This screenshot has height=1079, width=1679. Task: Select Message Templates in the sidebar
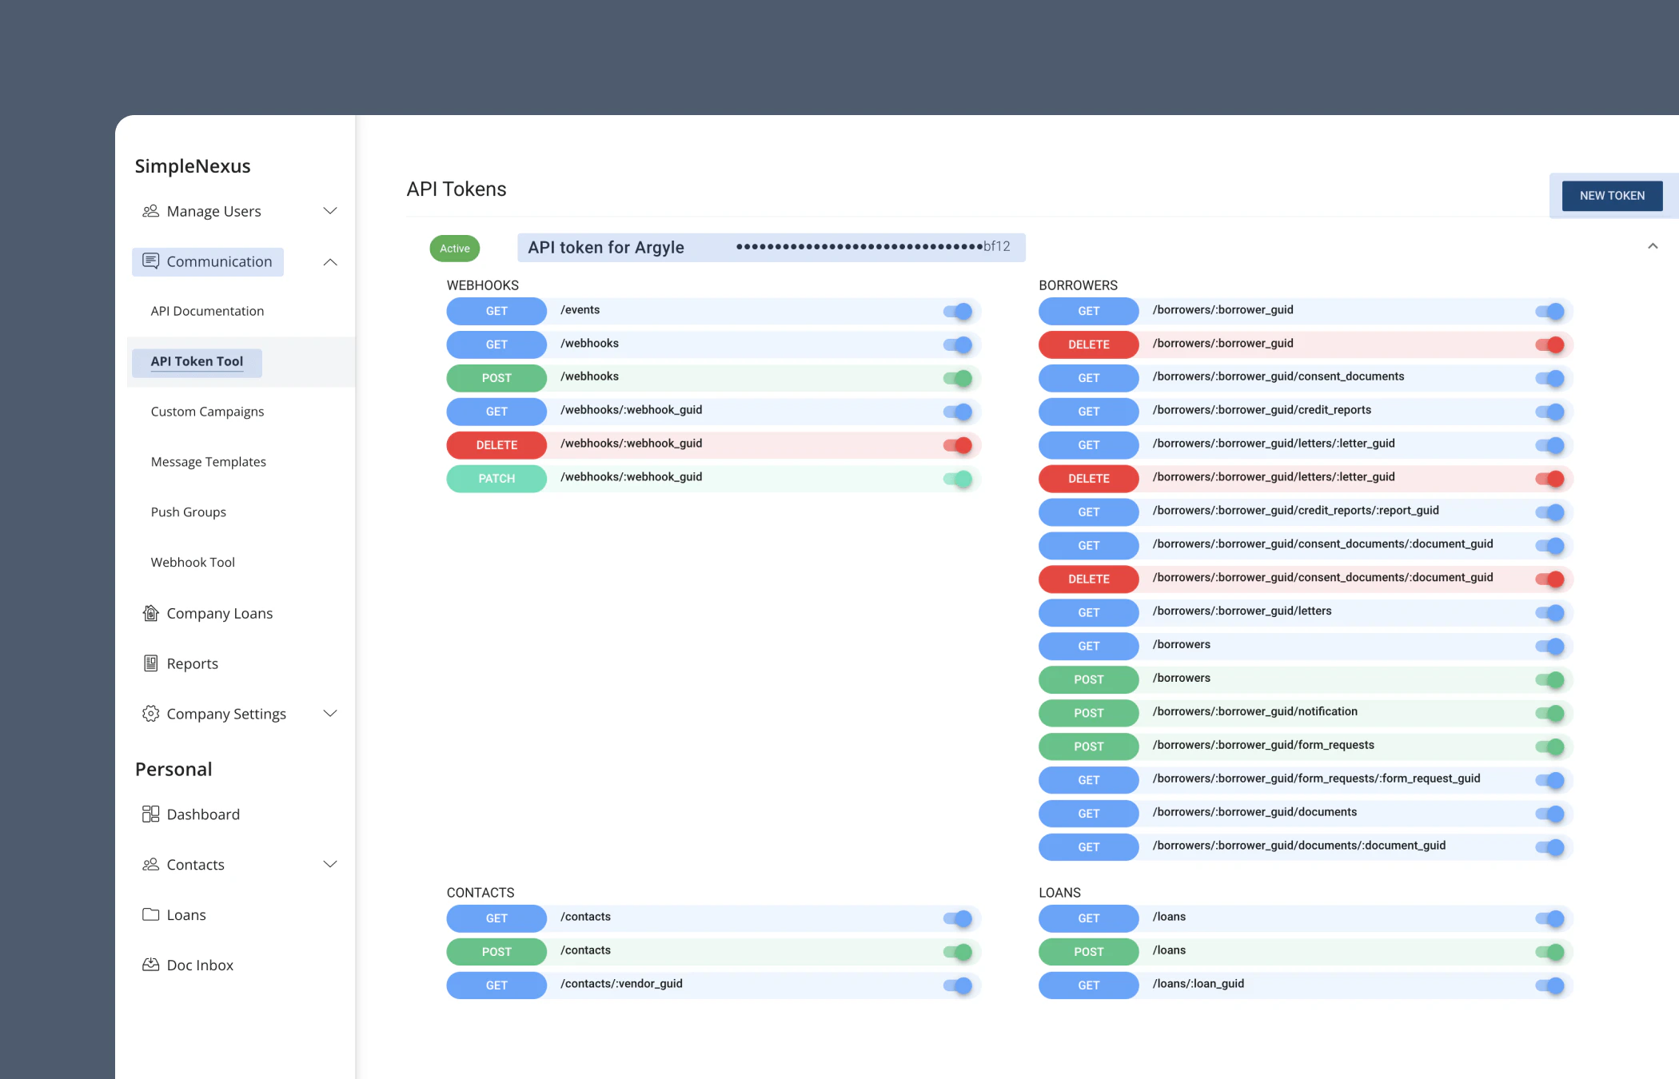coord(208,461)
